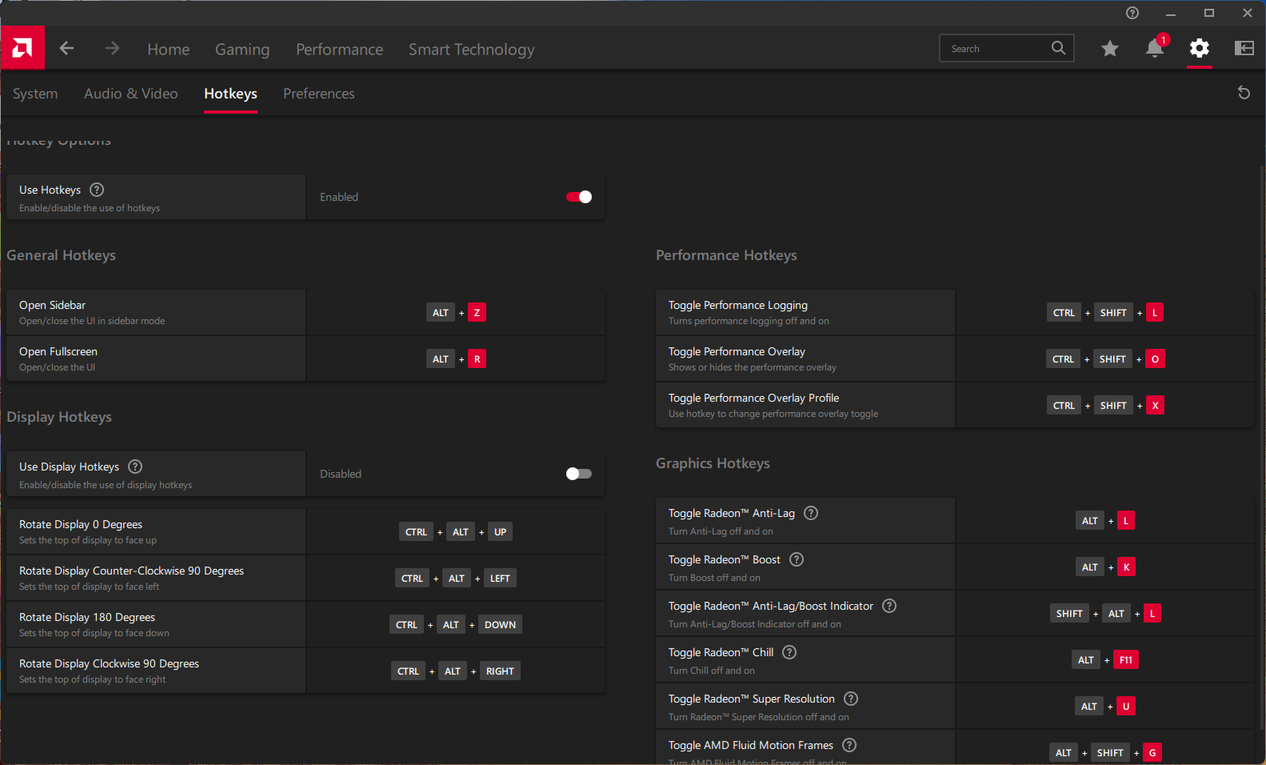Edit Rotate Clockwise 90 hotkey CTRL+ALT+RIGHT
The width and height of the screenshot is (1266, 765).
click(x=456, y=671)
